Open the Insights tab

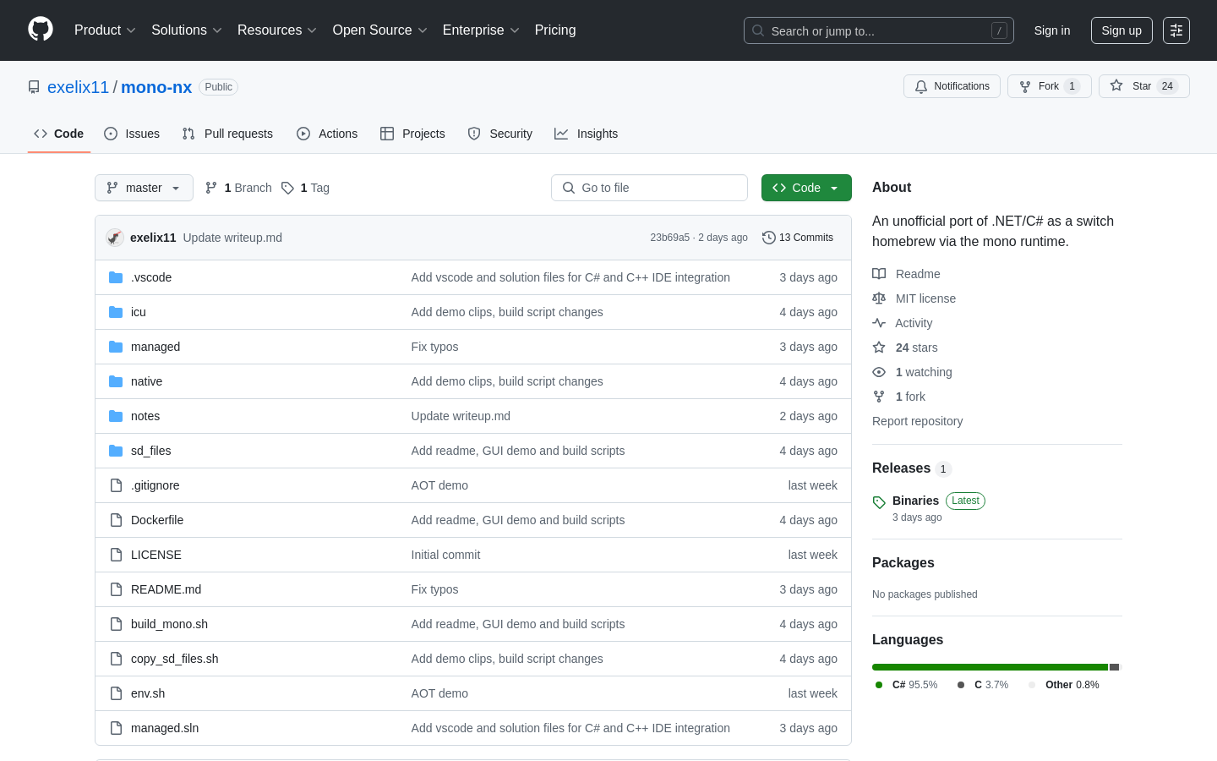click(x=587, y=134)
